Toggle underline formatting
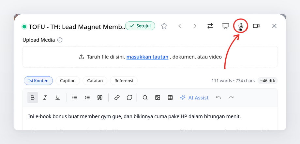300x144 pixels. click(x=58, y=98)
